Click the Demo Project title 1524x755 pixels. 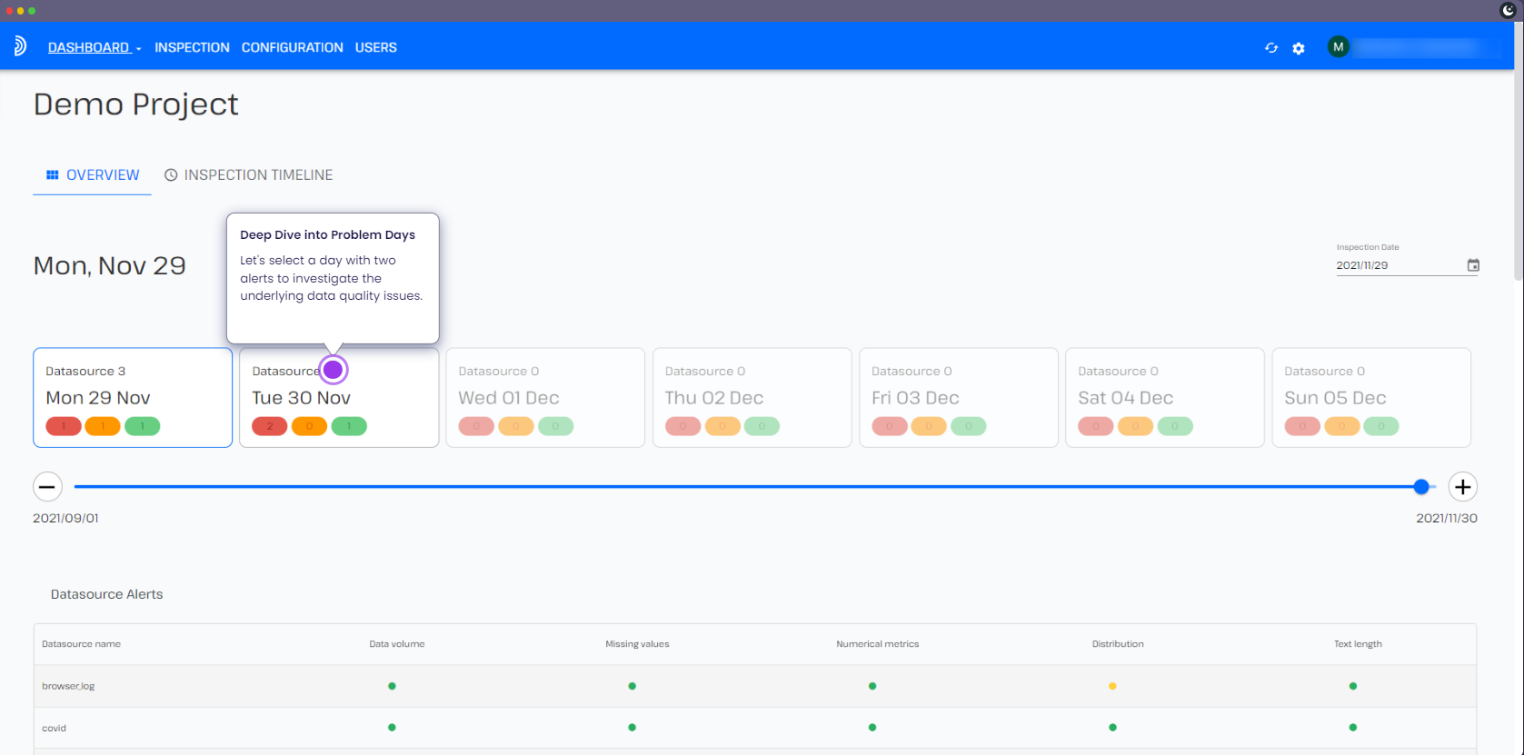click(136, 104)
